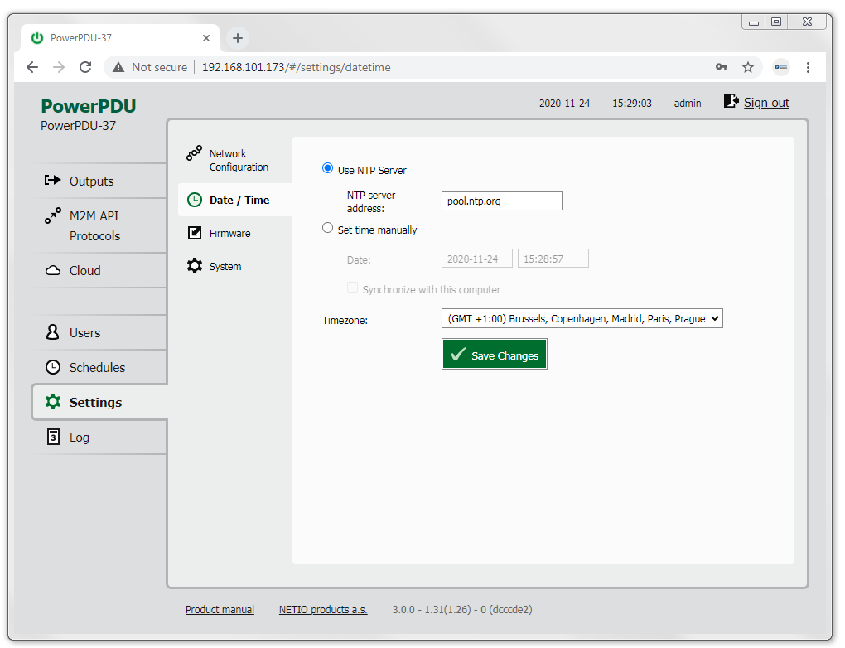Bookmark this page with star icon

(x=748, y=67)
